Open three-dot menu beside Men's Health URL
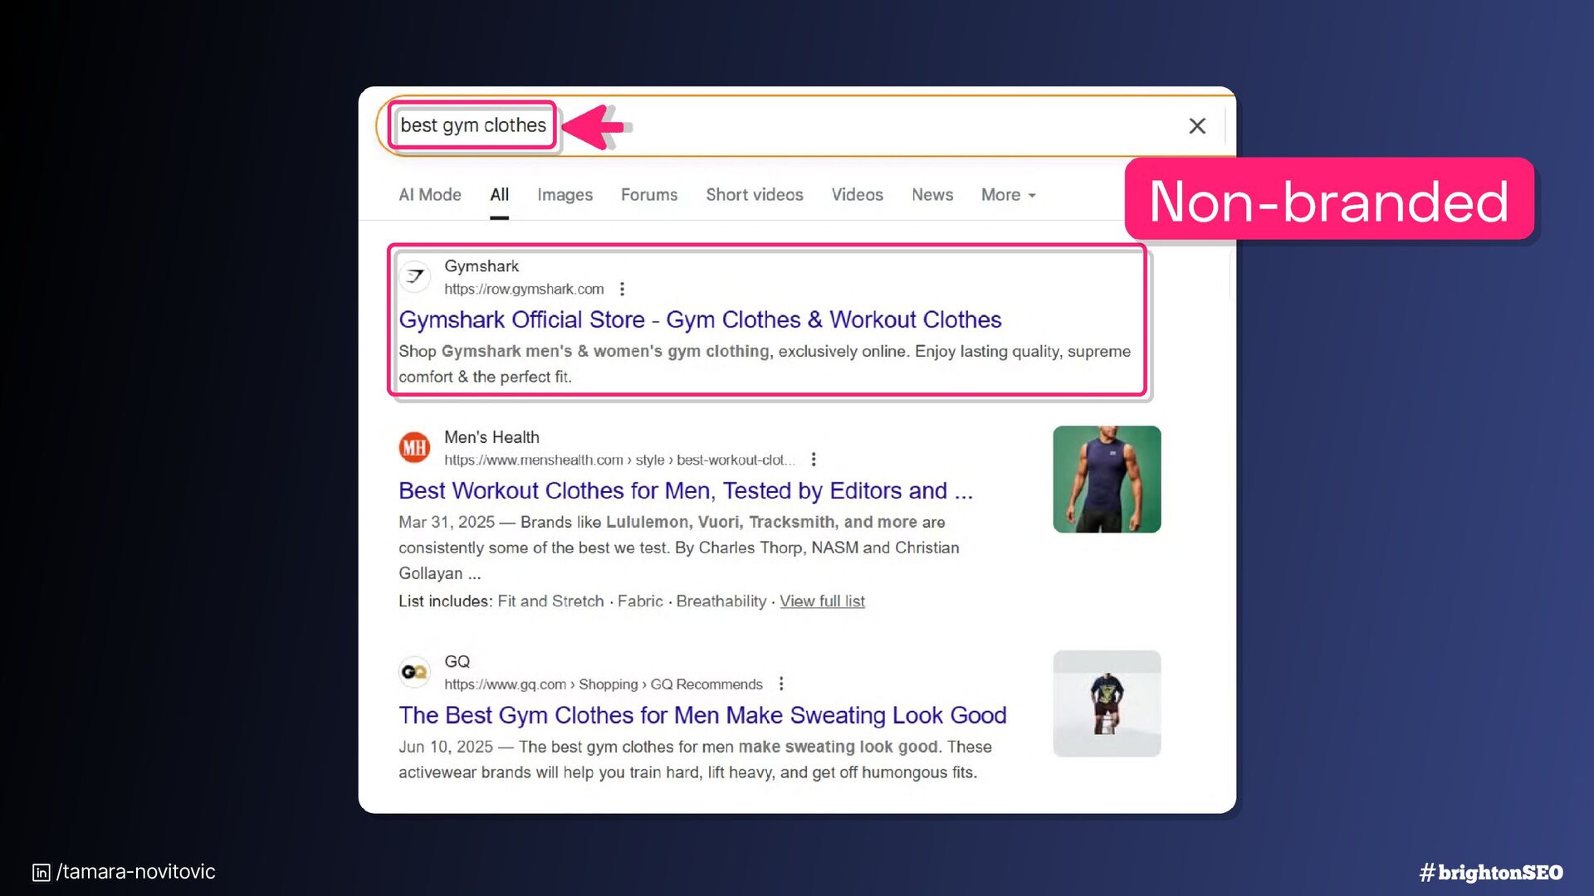Image resolution: width=1594 pixels, height=896 pixels. tap(814, 460)
